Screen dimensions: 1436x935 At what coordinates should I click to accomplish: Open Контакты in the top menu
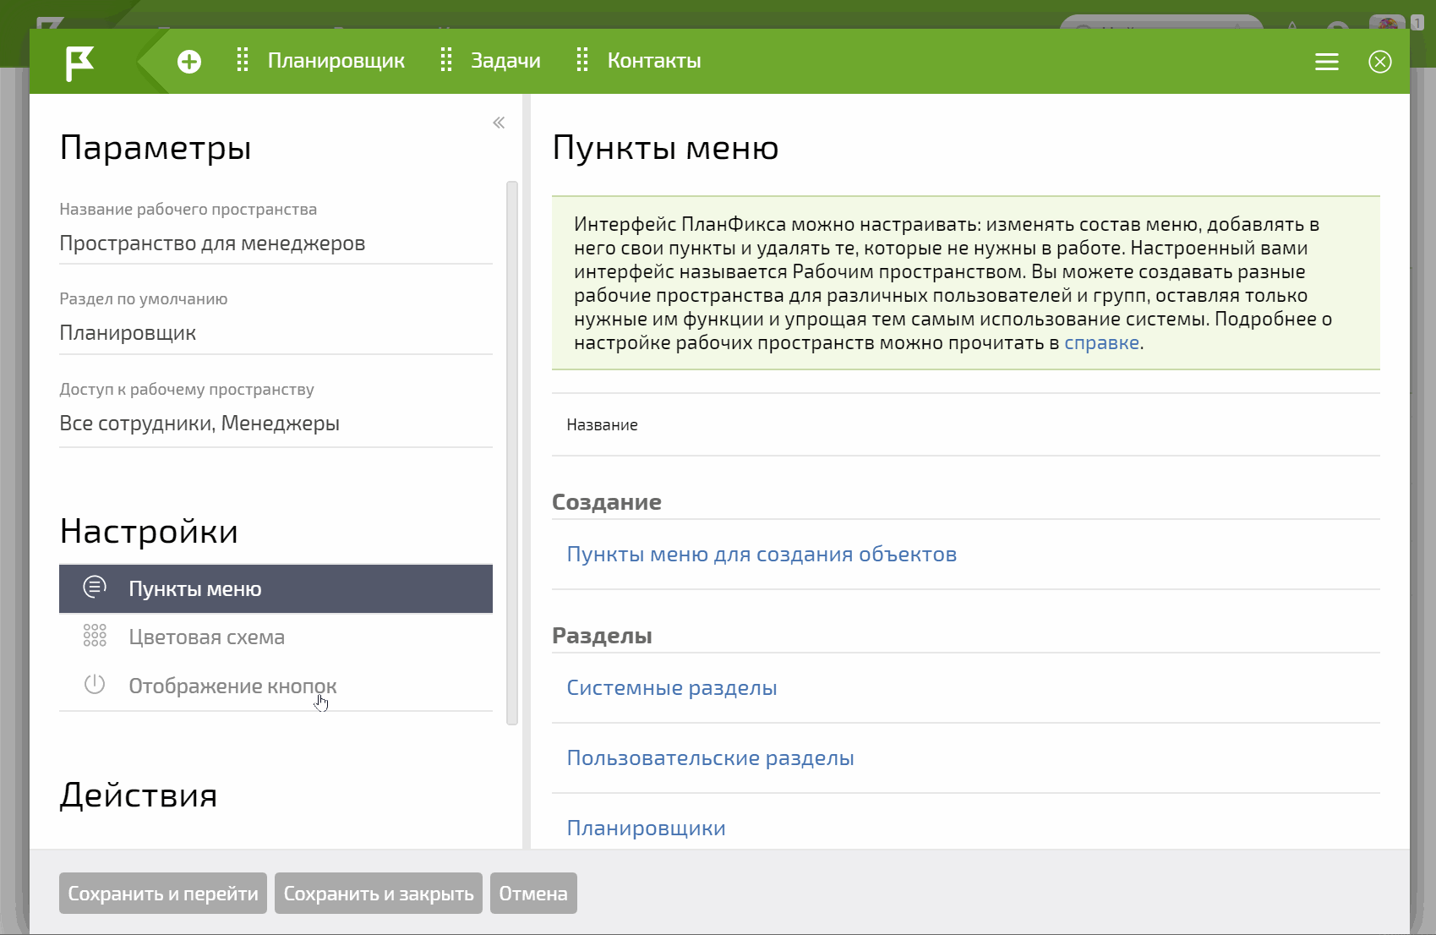(x=654, y=61)
